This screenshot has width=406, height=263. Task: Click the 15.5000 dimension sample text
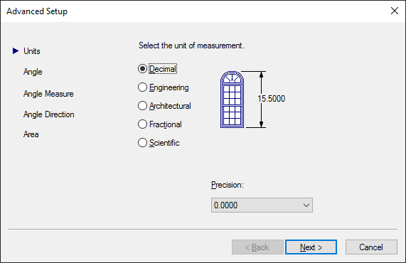pyautogui.click(x=271, y=99)
